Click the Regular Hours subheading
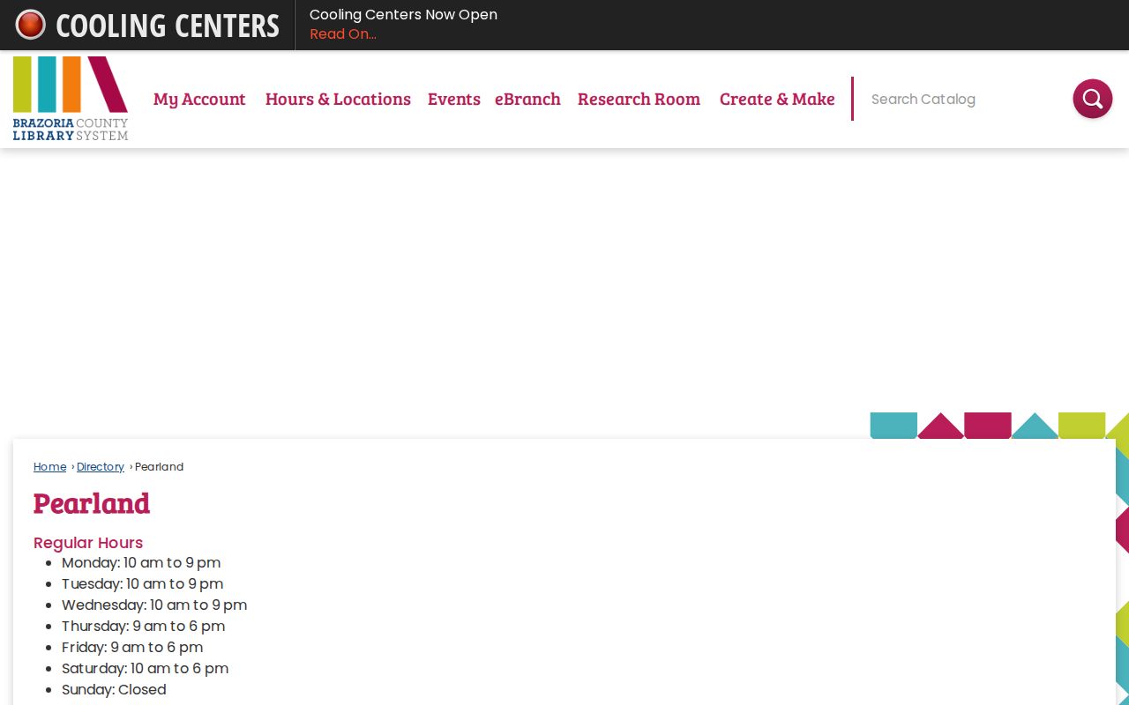The height and width of the screenshot is (705, 1129). click(x=88, y=543)
